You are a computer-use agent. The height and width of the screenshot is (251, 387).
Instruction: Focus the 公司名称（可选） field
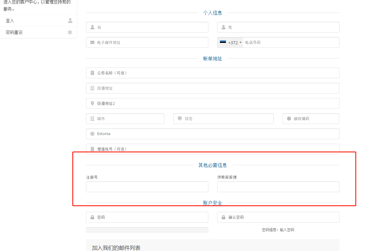point(213,73)
